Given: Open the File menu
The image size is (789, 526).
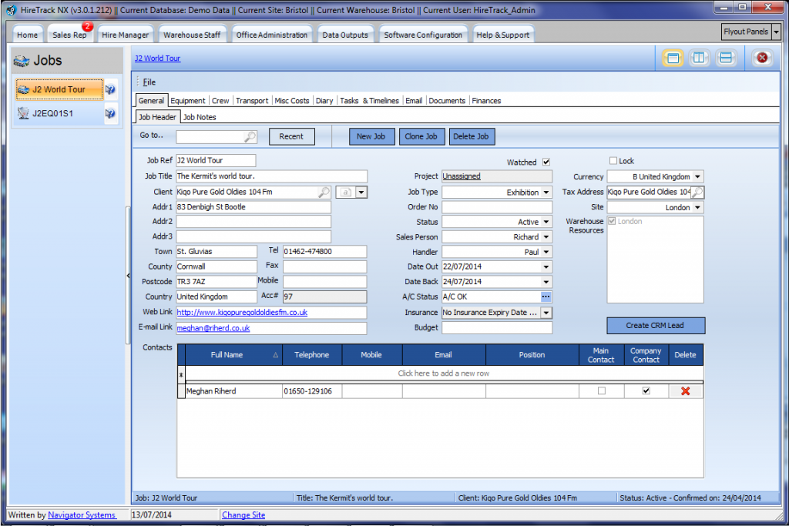Looking at the screenshot, I should [151, 82].
